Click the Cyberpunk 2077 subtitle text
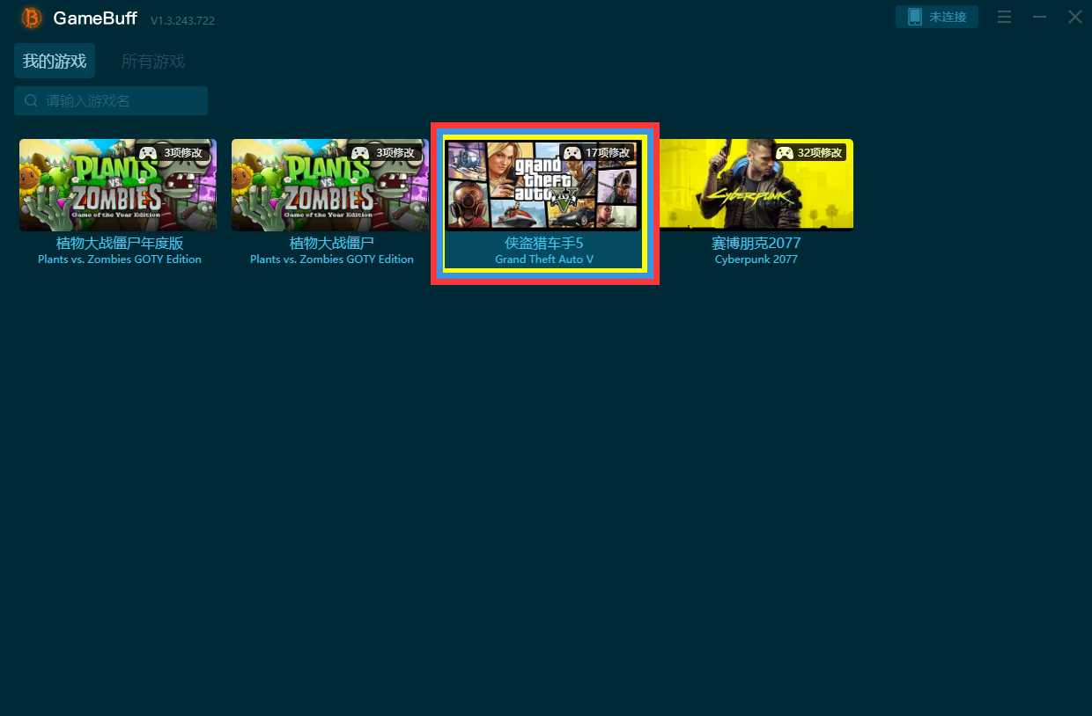Screen dimensions: 1092x716 pyautogui.click(x=756, y=259)
